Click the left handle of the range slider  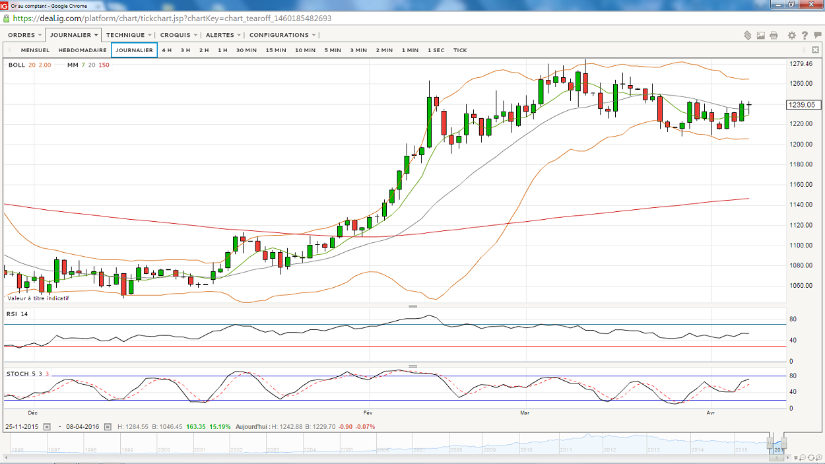[x=770, y=444]
